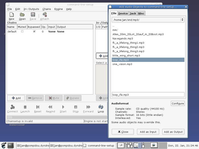This screenshot has height=149, width=199.
Task: Open the Engine menu
Action: pyautogui.click(x=59, y=9)
